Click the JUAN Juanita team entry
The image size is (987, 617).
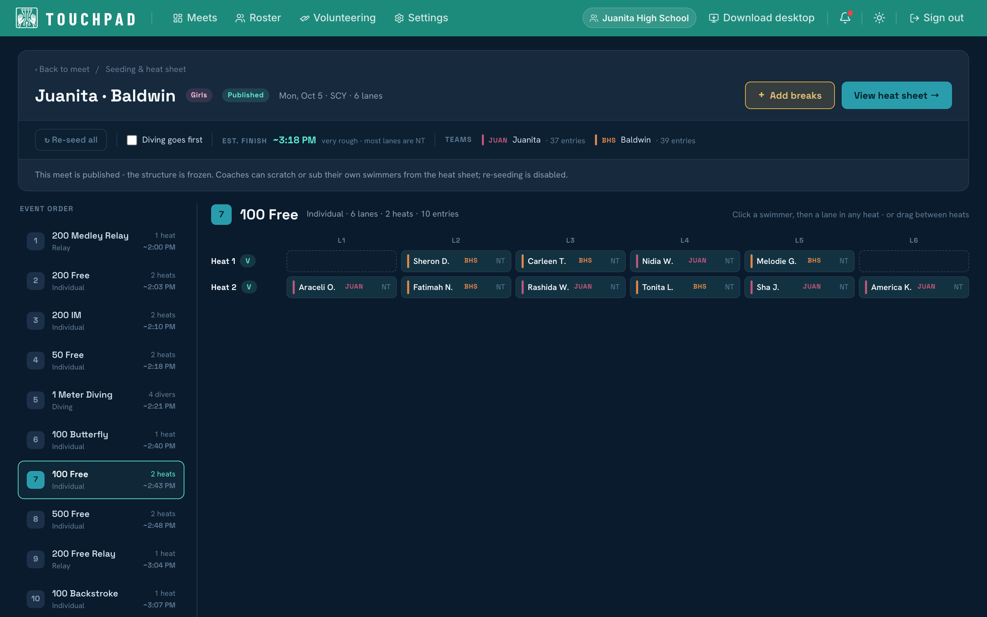point(533,140)
